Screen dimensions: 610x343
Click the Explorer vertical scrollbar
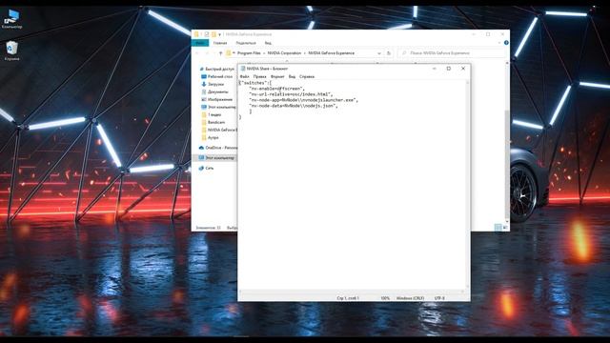(507, 142)
